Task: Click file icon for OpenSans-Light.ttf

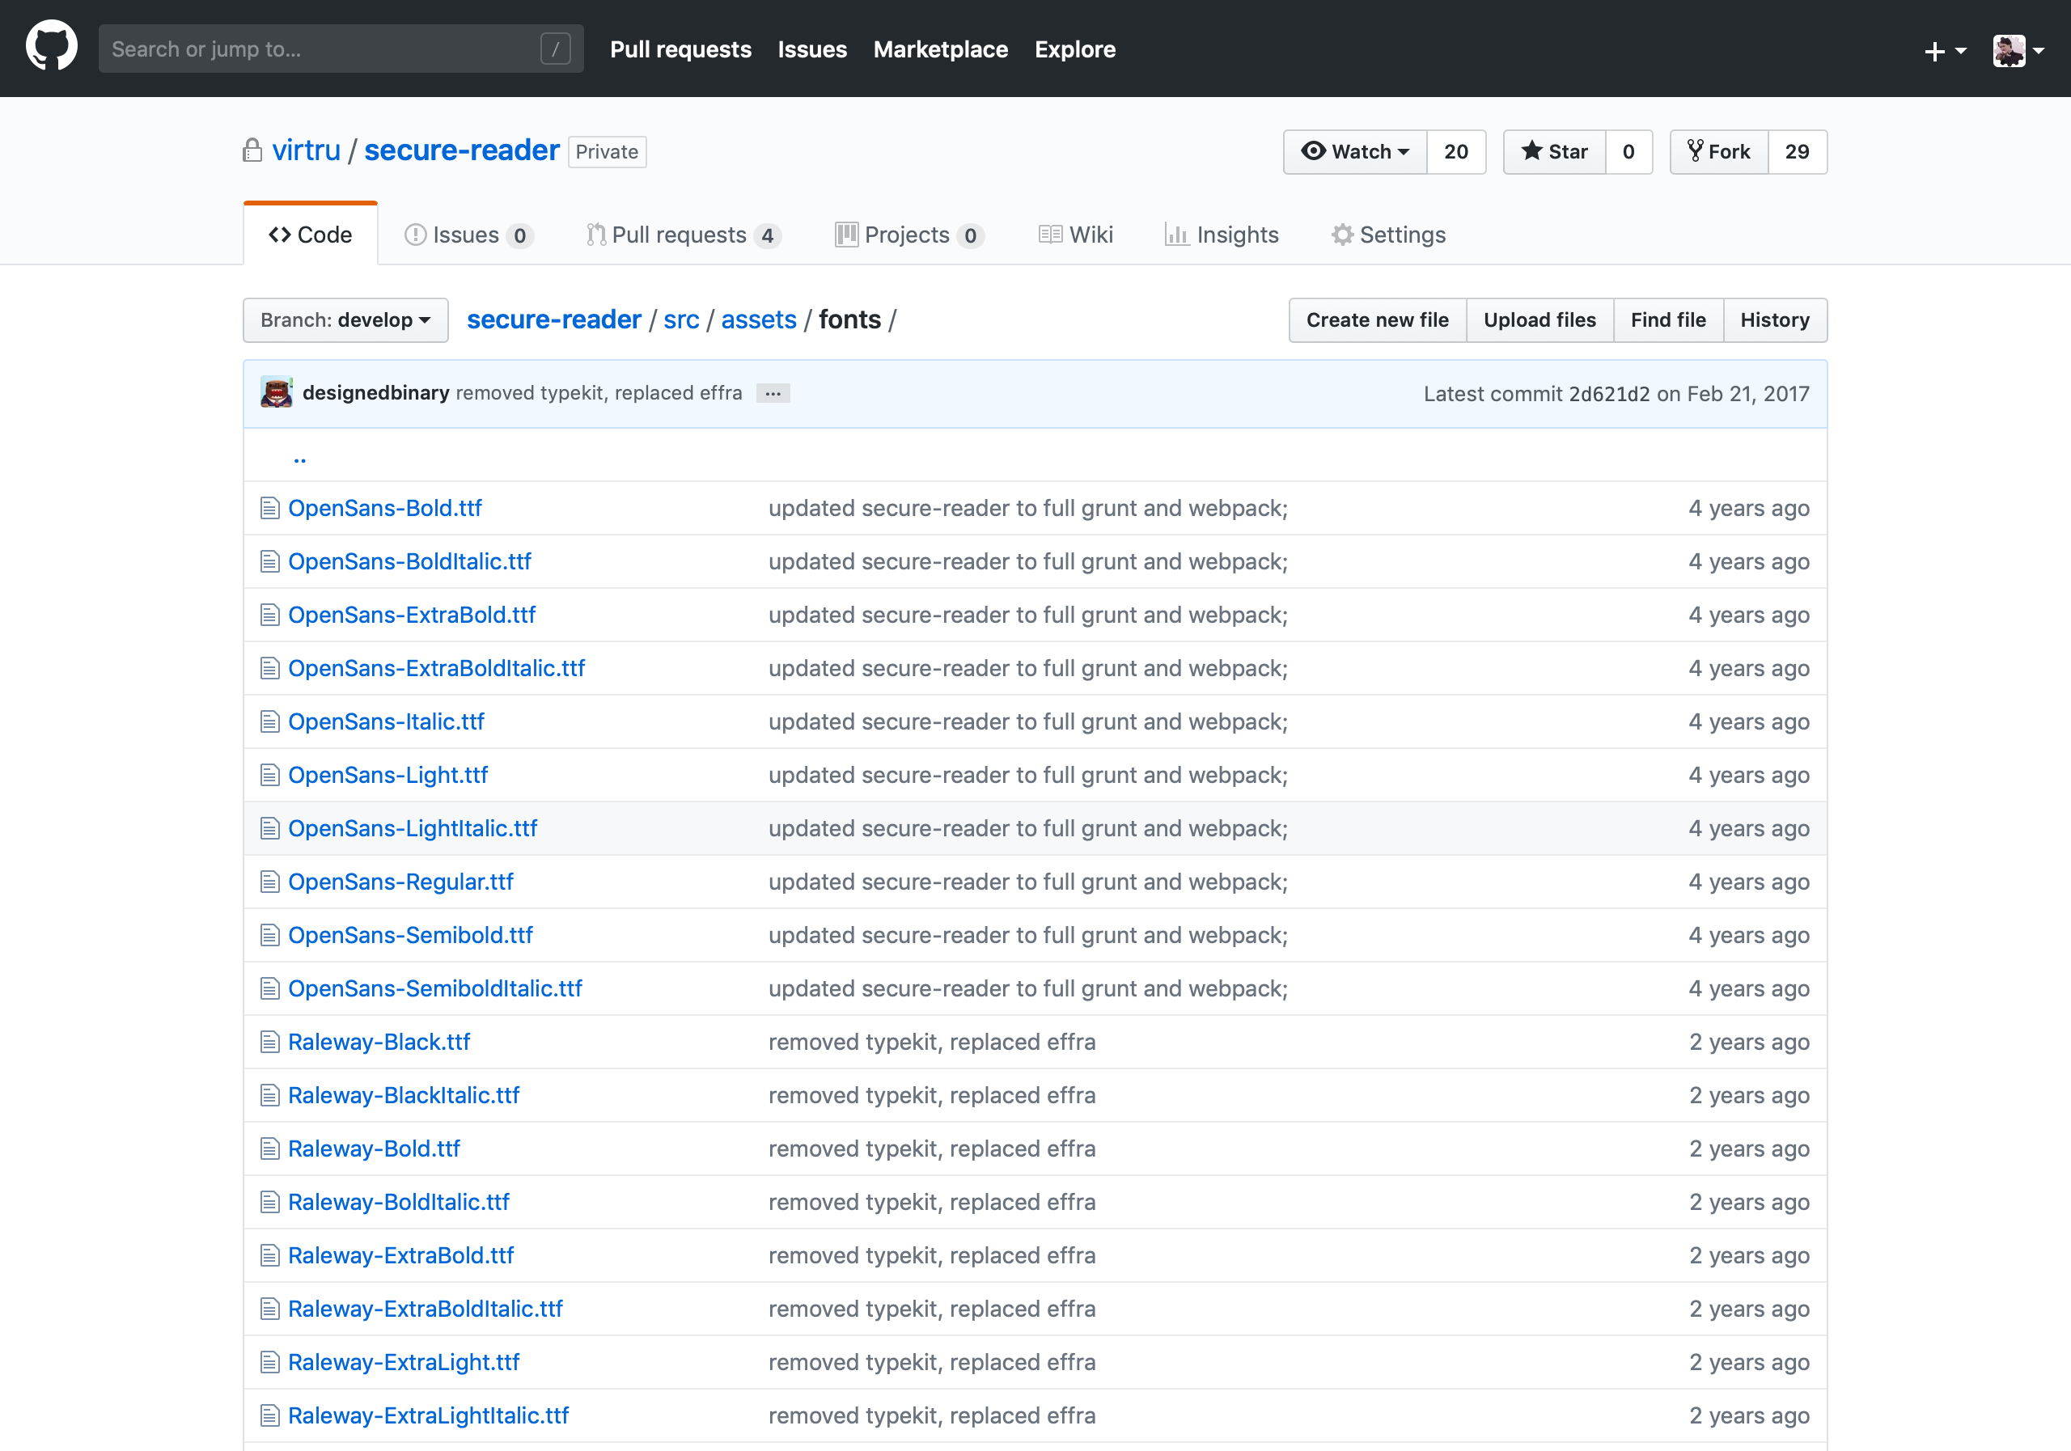Action: 269,775
